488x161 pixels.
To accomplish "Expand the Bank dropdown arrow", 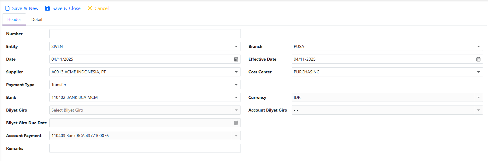I will (236, 97).
